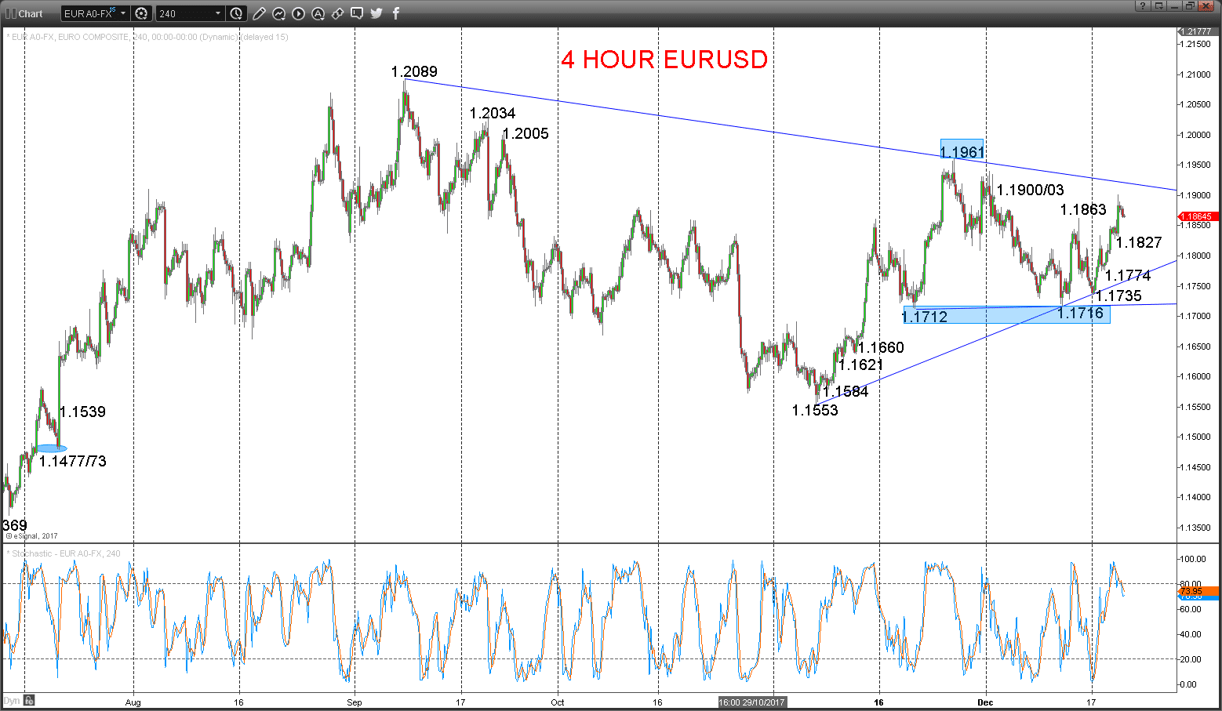1222x711 pixels.
Task: Select the orange stochastic value tag 73.95
Action: pos(1199,590)
